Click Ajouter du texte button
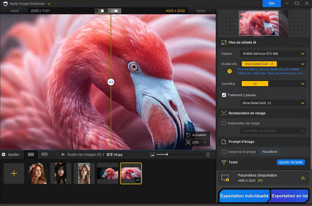Image resolution: width=312 pixels, height=206 pixels. click(x=290, y=162)
